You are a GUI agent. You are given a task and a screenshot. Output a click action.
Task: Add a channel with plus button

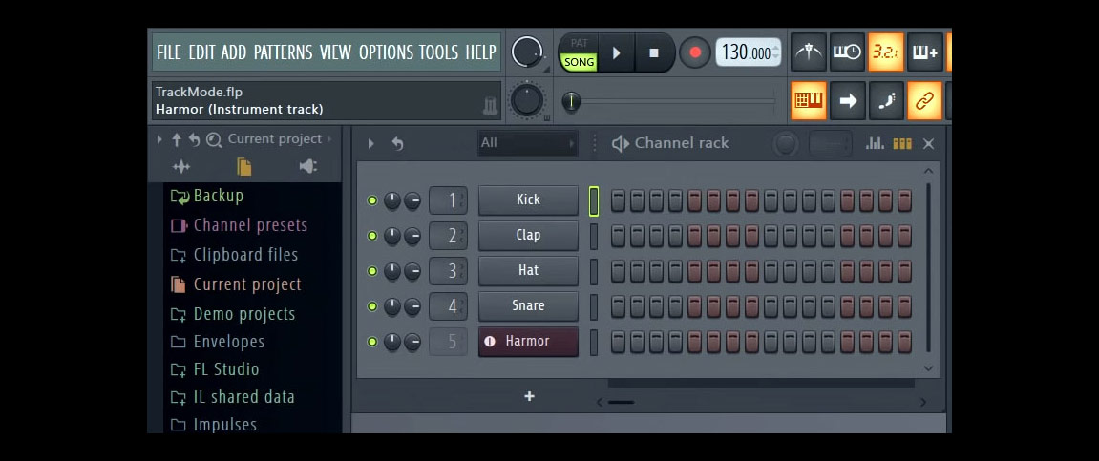pyautogui.click(x=529, y=396)
